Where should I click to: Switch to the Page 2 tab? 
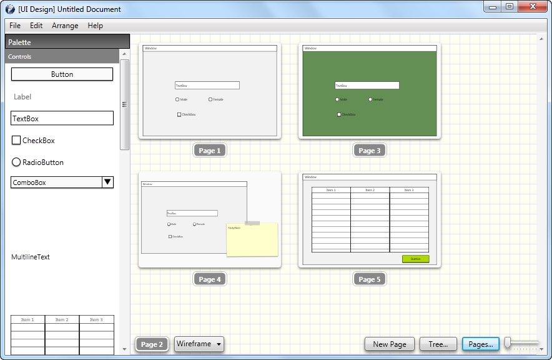151,344
